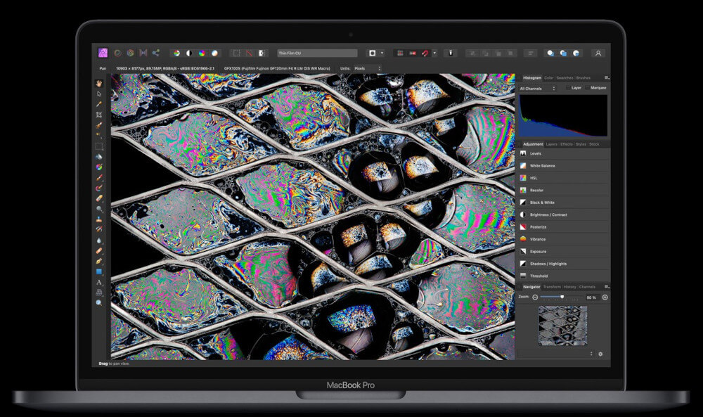Screen dimensions: 703x417
Task: Click the Invert Selection toolbar icon
Action: pos(262,53)
